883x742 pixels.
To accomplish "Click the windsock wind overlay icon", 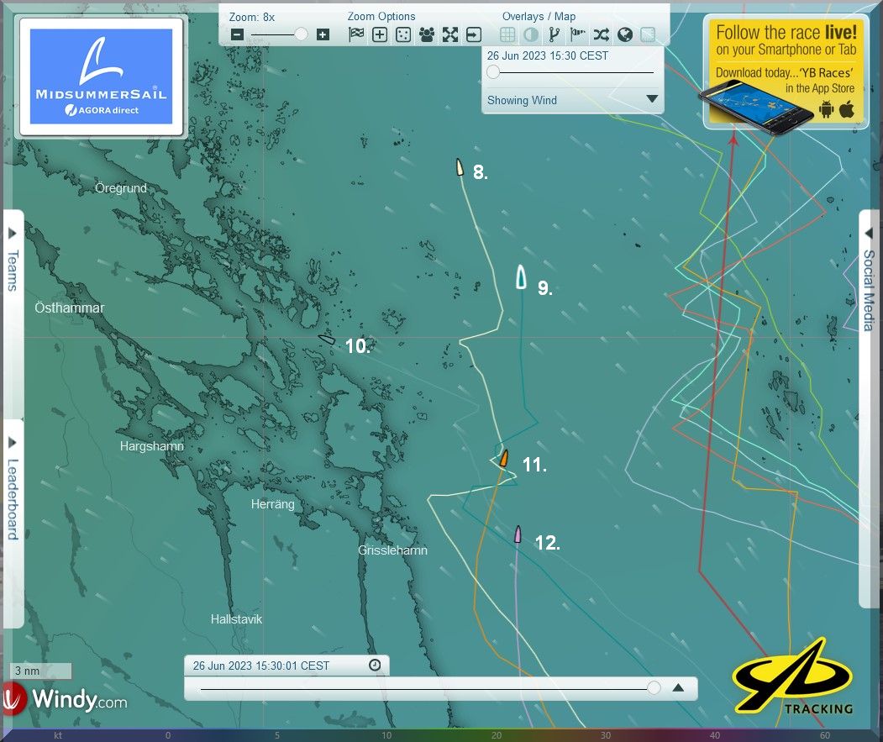I will (577, 34).
